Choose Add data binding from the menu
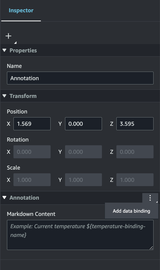This screenshot has width=160, height=270. pos(131,211)
